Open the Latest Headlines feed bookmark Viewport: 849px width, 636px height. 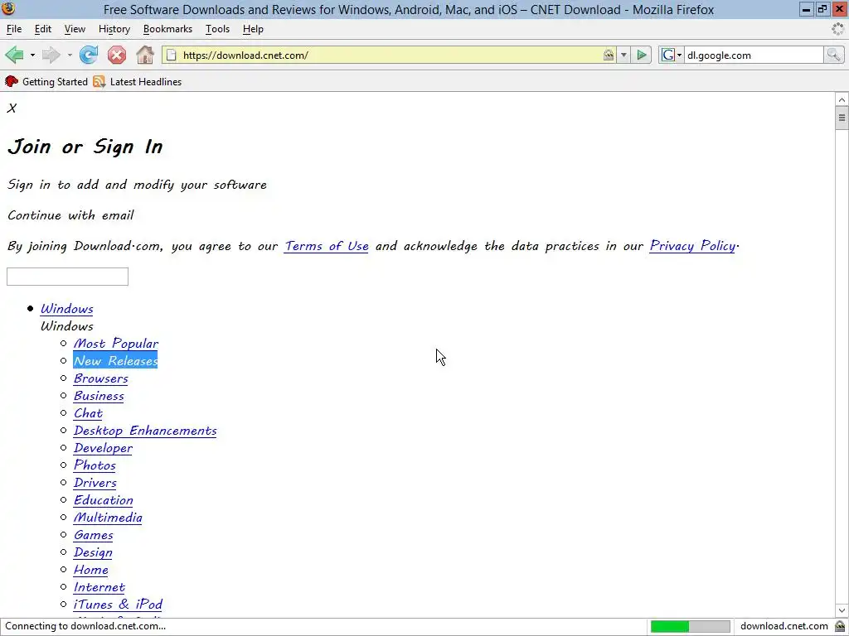138,82
